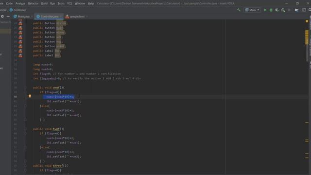Close the Controller.java tab
The image size is (311, 175).
[x=61, y=17]
